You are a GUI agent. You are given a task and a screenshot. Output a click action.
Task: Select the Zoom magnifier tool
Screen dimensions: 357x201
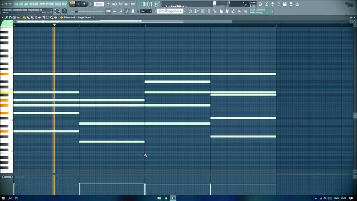52,17
